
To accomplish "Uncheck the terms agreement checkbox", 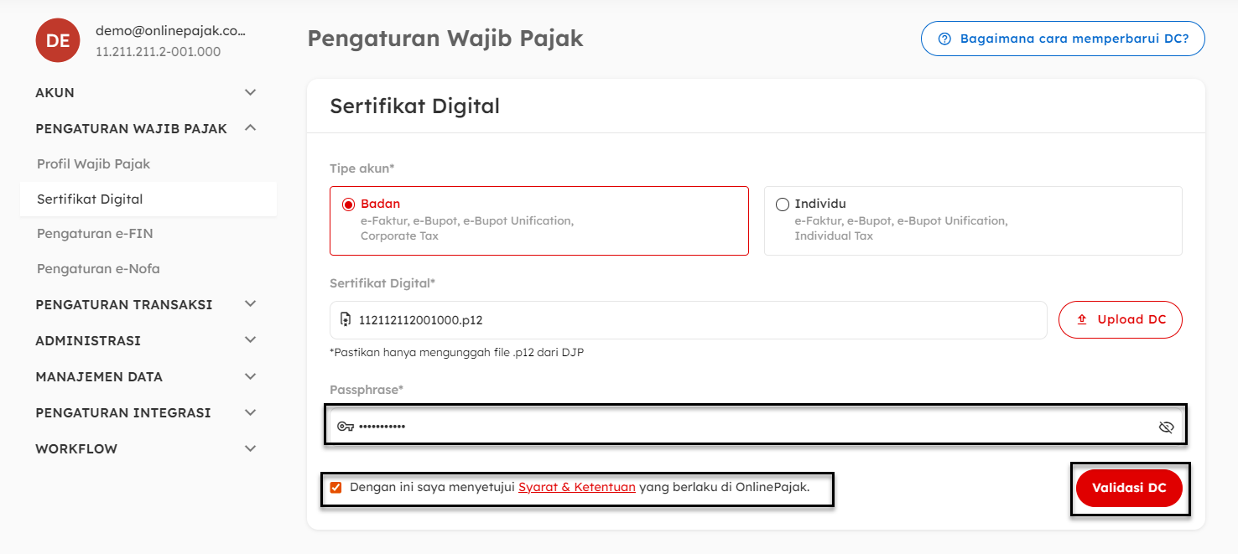I will pyautogui.click(x=336, y=488).
